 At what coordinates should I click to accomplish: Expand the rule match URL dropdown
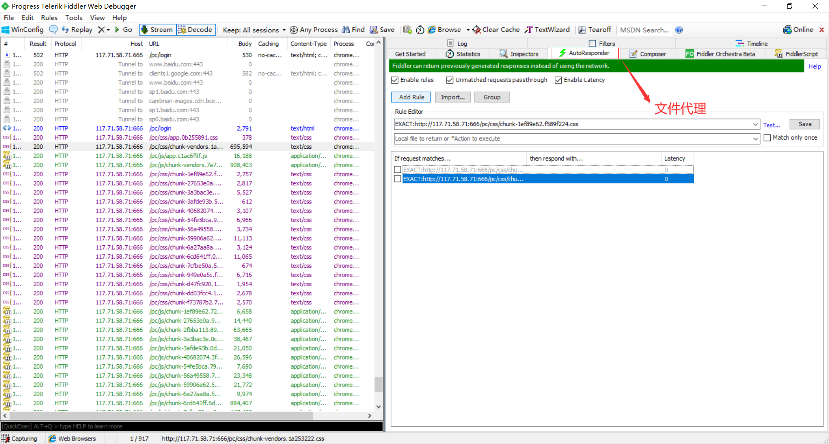point(756,124)
